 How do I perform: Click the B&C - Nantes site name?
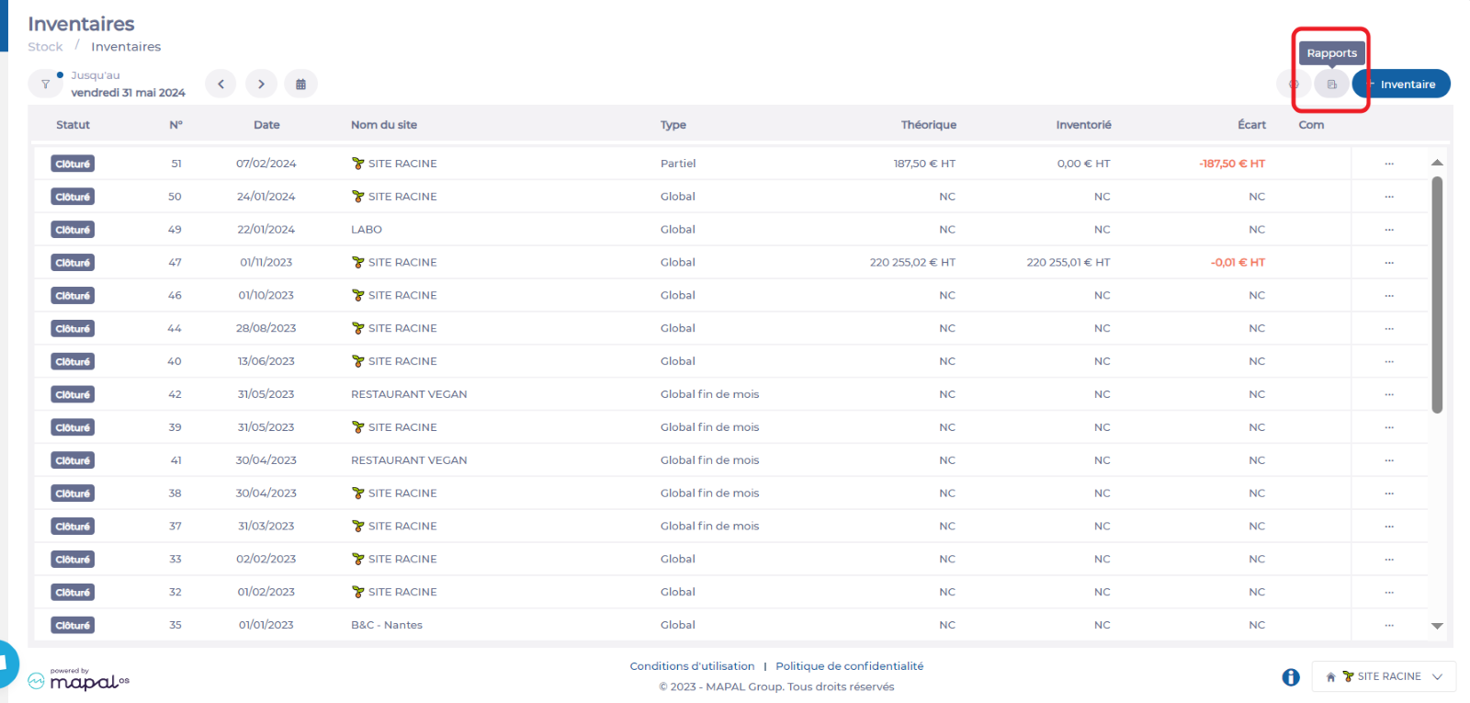click(387, 625)
